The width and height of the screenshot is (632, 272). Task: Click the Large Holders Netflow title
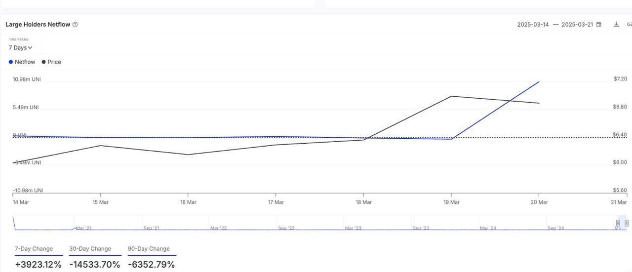coord(38,25)
